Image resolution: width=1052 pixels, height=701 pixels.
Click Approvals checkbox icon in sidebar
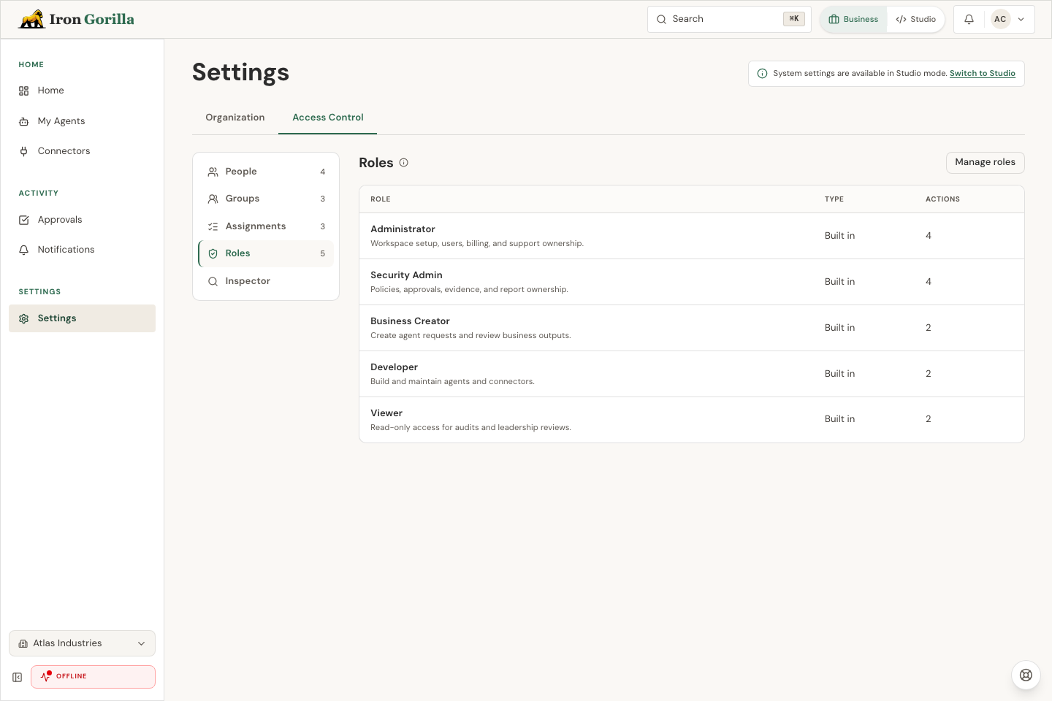23,220
